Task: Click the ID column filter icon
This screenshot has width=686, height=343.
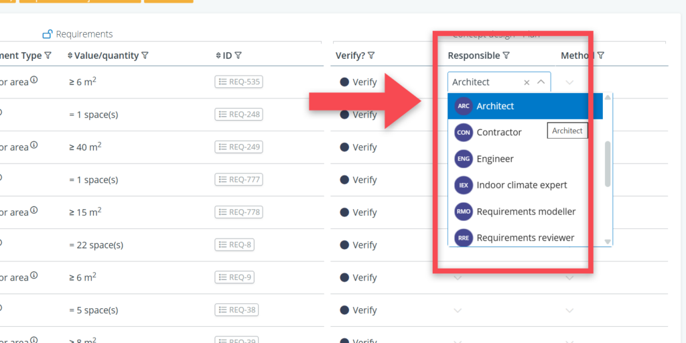Action: pos(238,56)
